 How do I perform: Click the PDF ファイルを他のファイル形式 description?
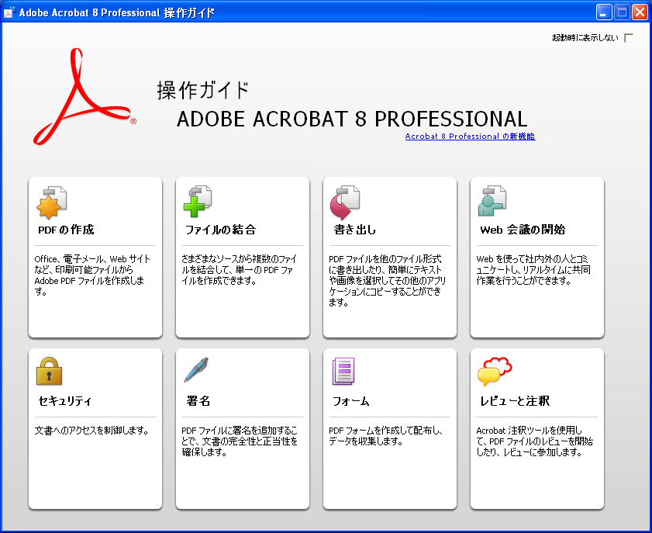[x=387, y=280]
